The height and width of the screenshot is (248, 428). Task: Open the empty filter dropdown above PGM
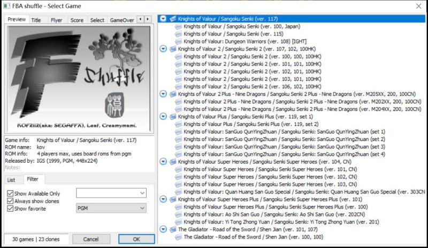pyautogui.click(x=111, y=193)
